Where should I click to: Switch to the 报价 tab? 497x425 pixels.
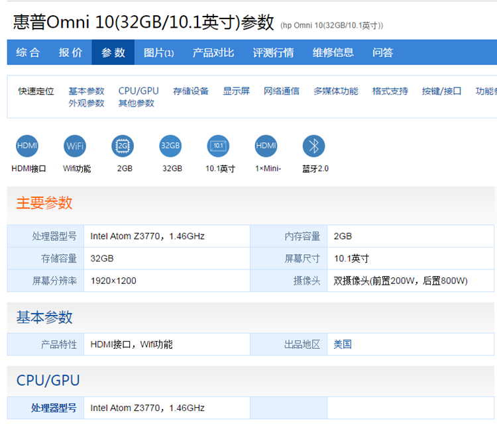tap(70, 52)
